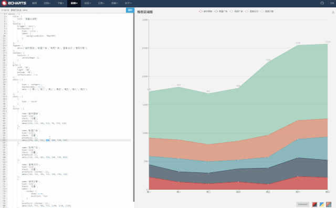Click the ECharts logo icon
Viewport: 336px width, 208px height.
coord(4,3)
